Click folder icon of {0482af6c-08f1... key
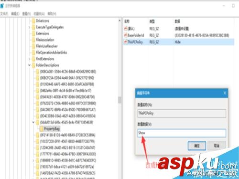This screenshot has height=179, width=239. (37, 91)
